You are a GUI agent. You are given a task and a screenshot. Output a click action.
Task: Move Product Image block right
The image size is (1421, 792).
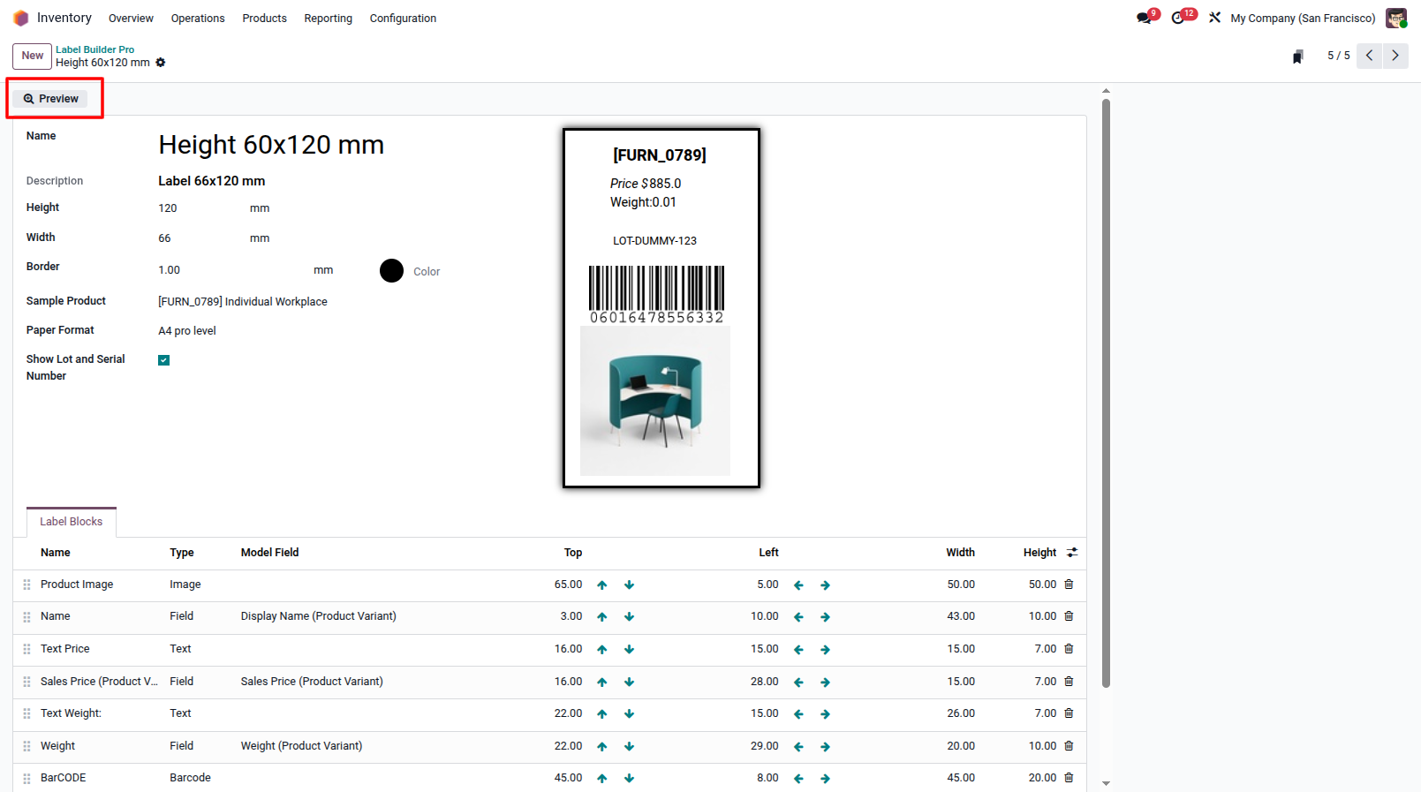[x=826, y=585]
